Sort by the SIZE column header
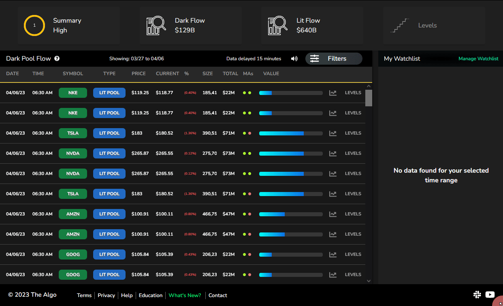 tap(208, 74)
